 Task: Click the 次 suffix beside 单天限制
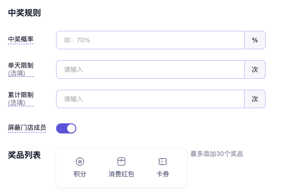(255, 69)
